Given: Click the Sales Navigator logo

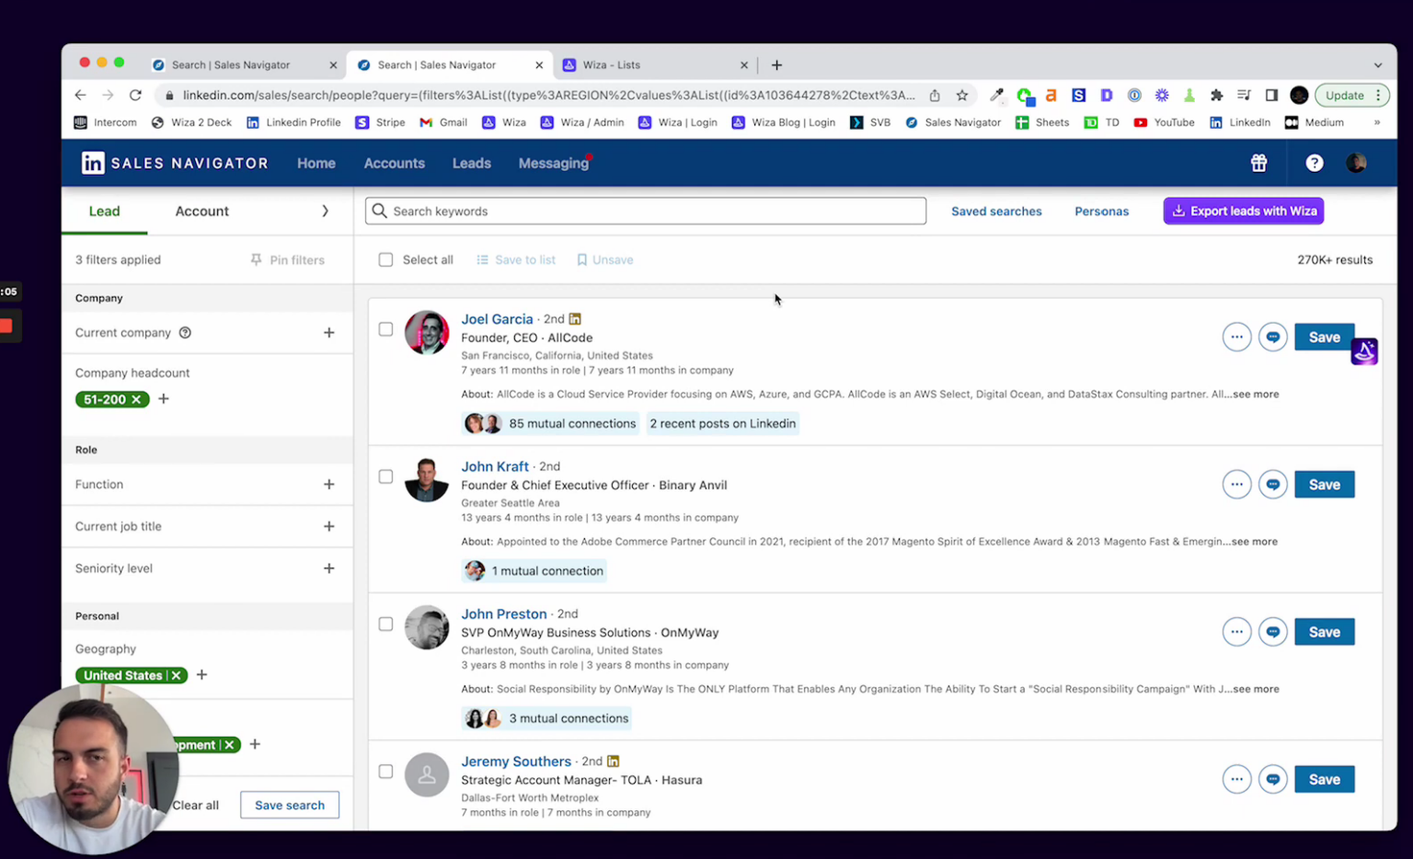Looking at the screenshot, I should (x=174, y=163).
